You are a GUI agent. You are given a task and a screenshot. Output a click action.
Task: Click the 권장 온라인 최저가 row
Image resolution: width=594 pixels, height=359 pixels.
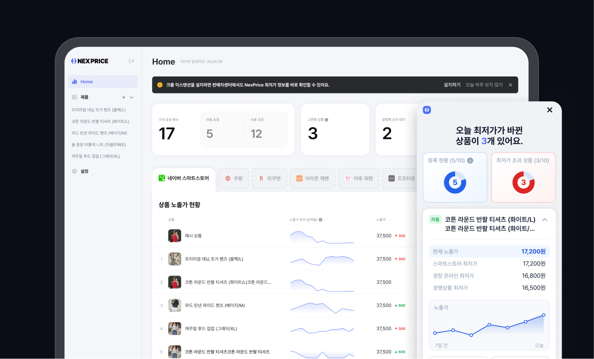coord(489,276)
